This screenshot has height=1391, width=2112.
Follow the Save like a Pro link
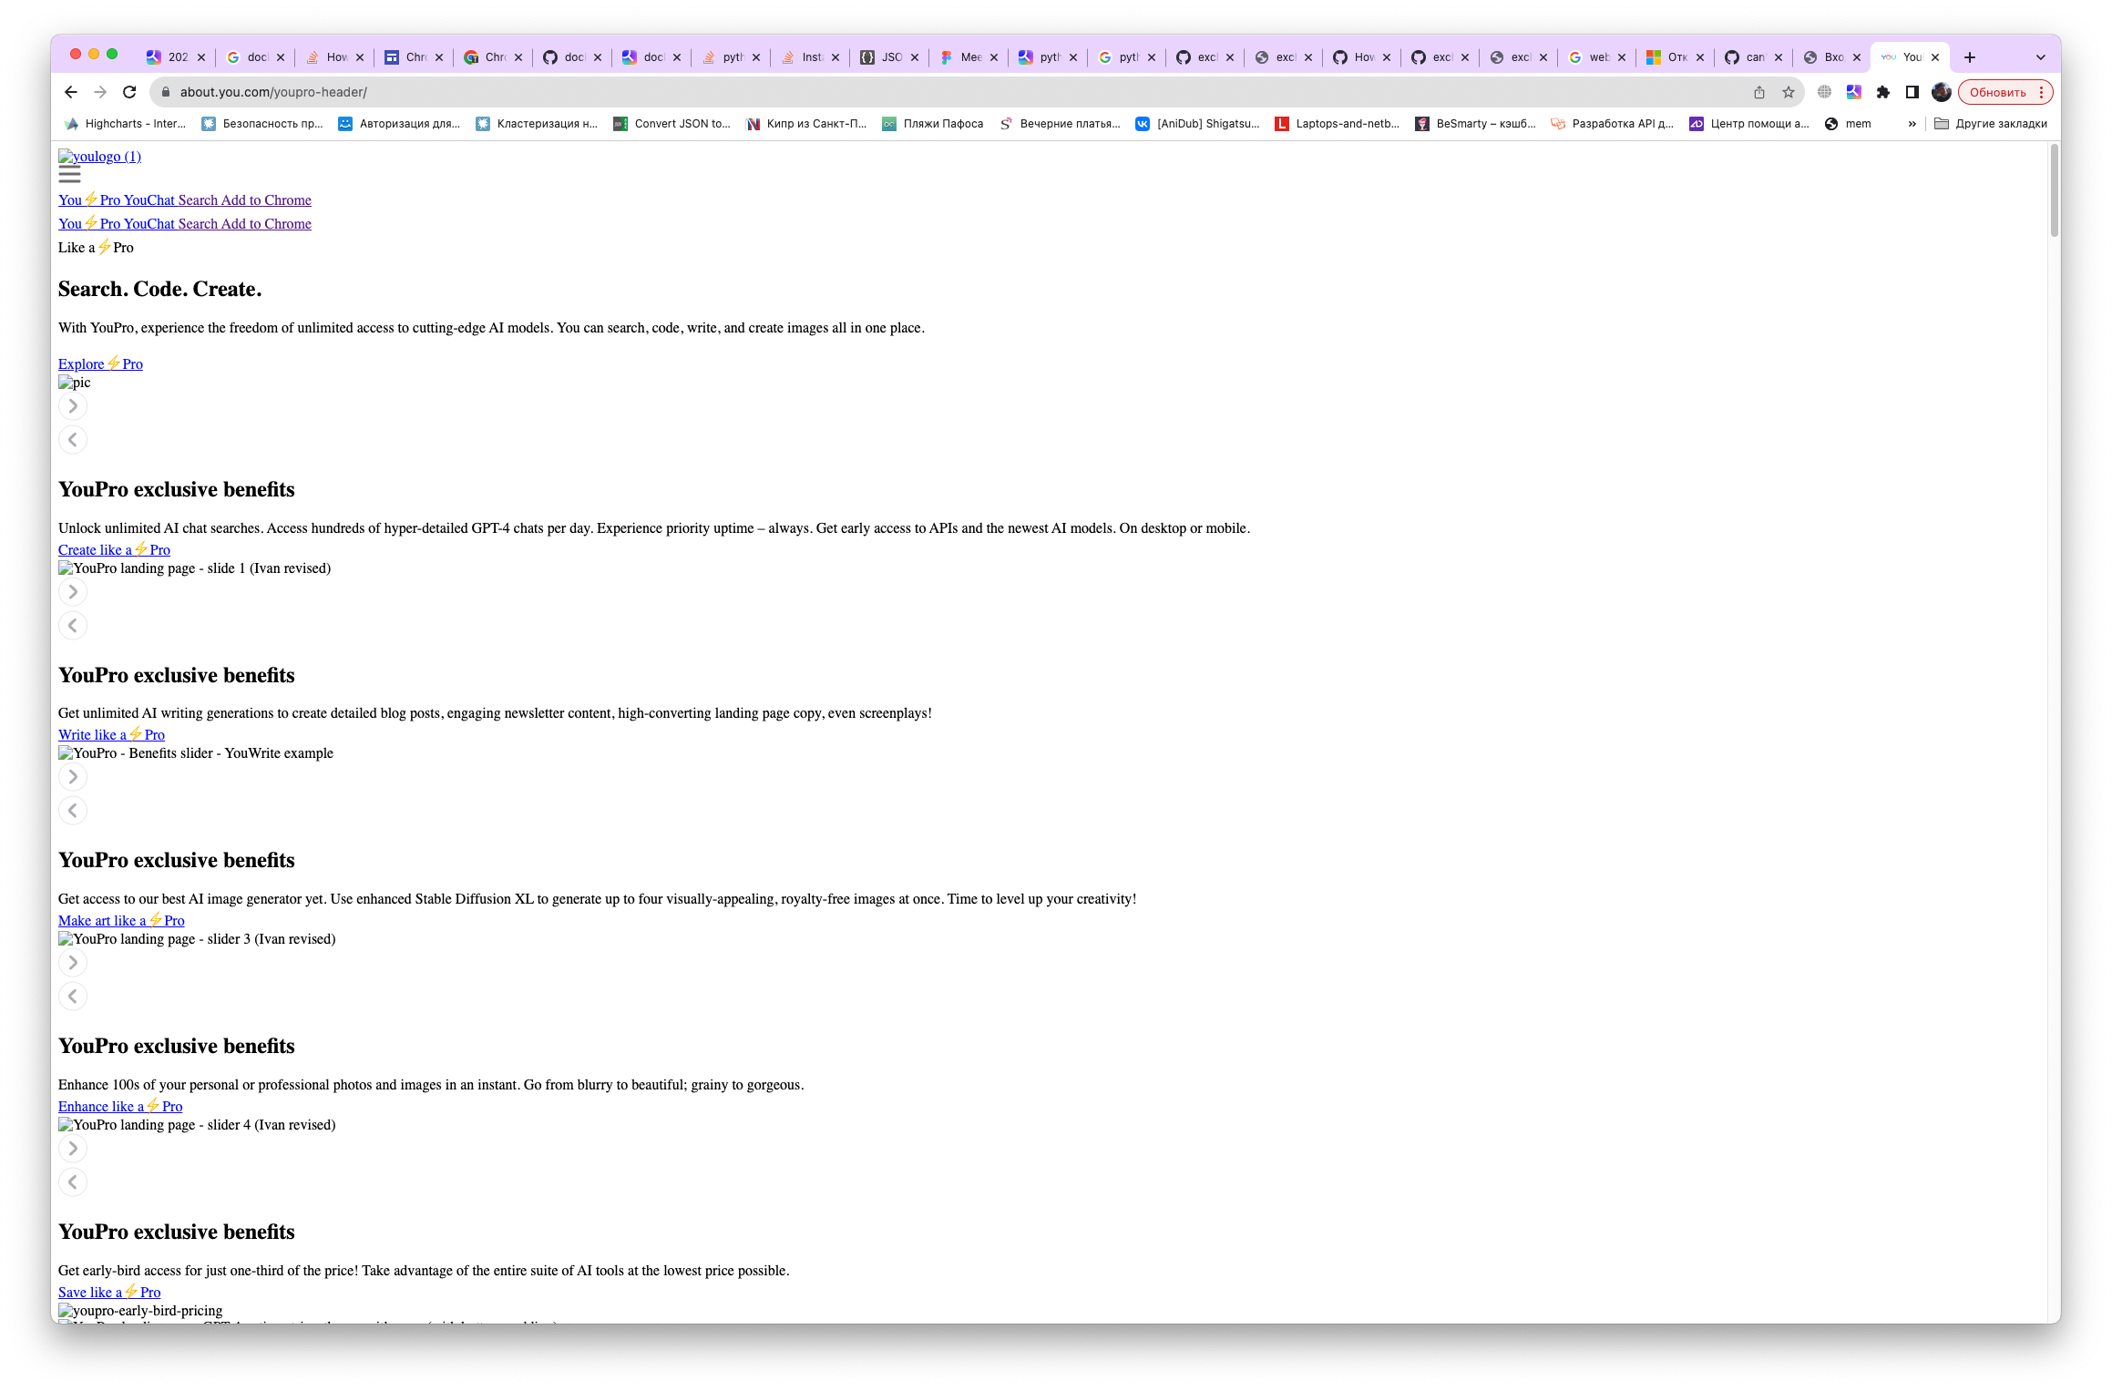[109, 1292]
